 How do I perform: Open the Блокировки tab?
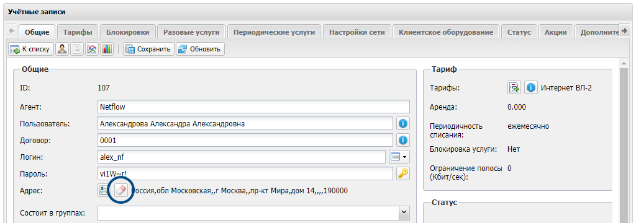(x=128, y=32)
